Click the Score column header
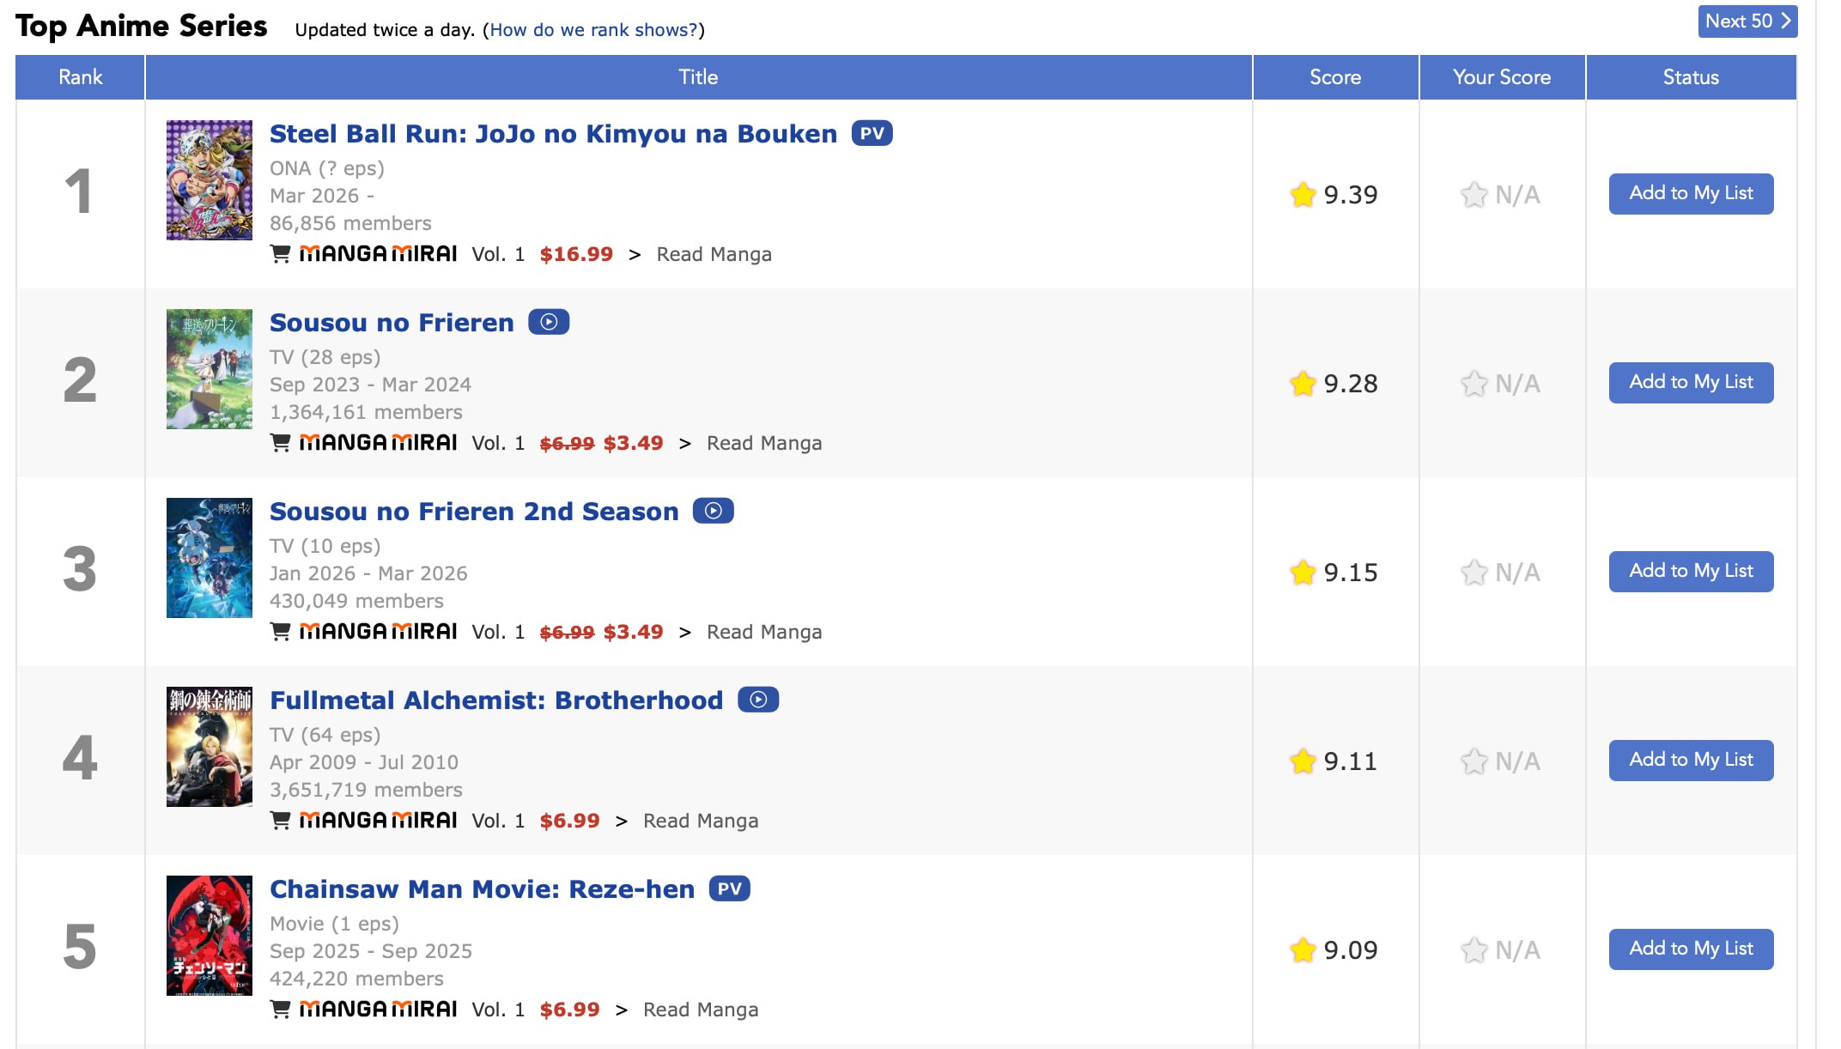This screenshot has width=1841, height=1049. tap(1334, 77)
